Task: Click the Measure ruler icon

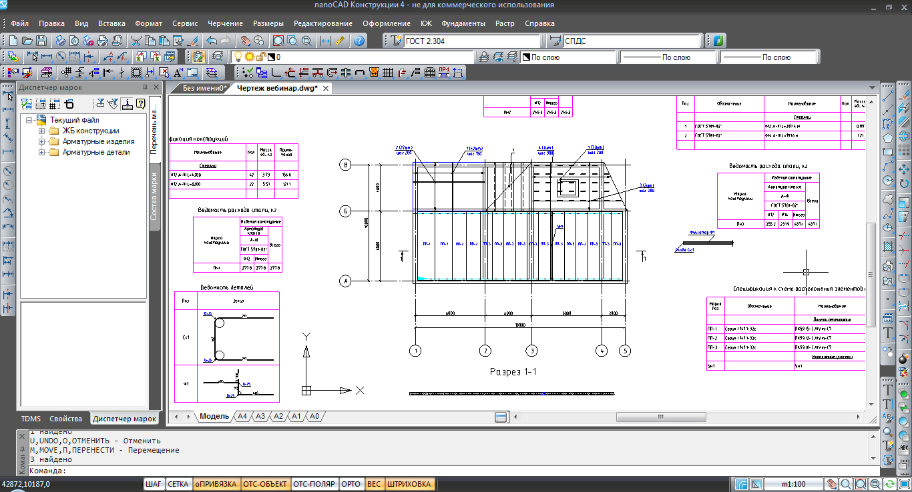Action: [340, 41]
